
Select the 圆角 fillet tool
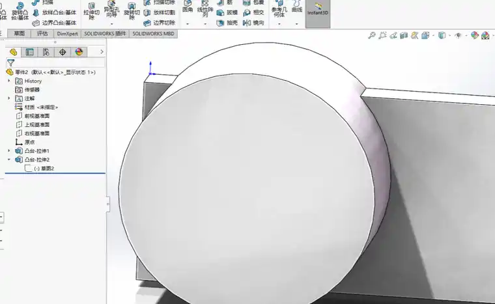pos(188,7)
